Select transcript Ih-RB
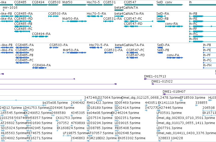 (203, 16)
